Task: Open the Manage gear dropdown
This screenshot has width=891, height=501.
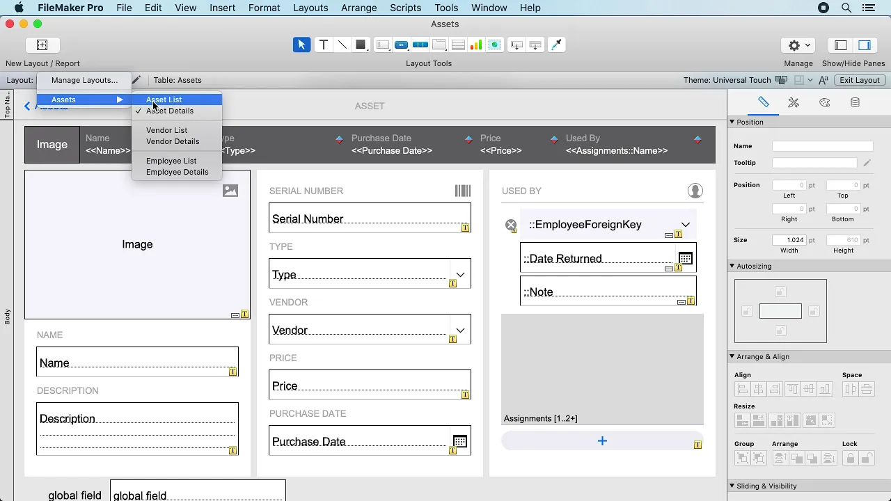Action: [x=798, y=45]
